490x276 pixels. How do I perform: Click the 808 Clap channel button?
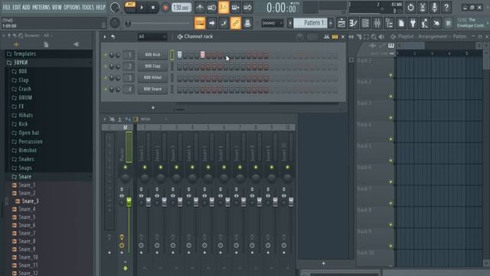(152, 67)
